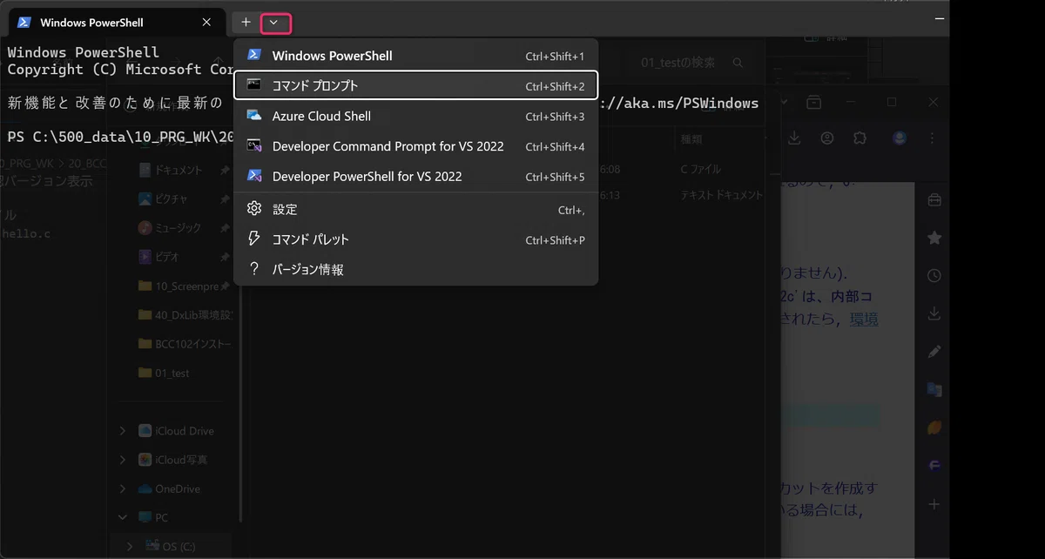Open Azure Cloud Shell from the menu
The width and height of the screenshot is (1045, 559).
point(416,116)
